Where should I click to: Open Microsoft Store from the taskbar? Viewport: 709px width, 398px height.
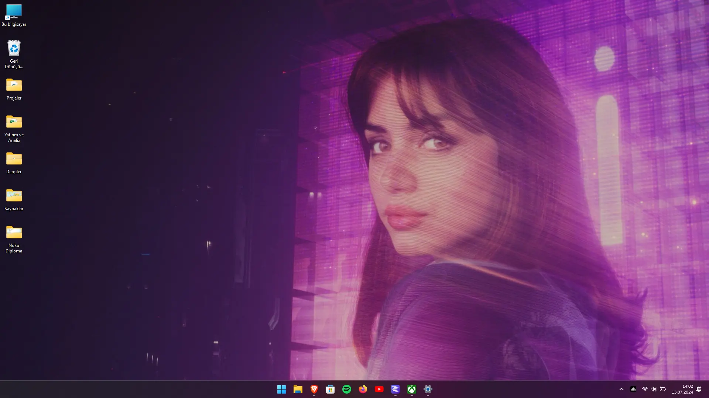click(330, 389)
